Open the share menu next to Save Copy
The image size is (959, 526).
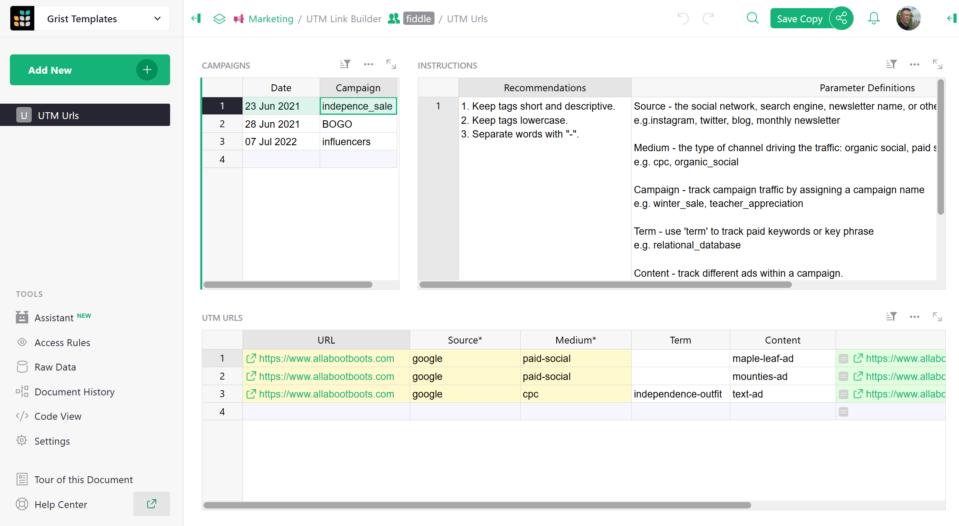coord(841,18)
